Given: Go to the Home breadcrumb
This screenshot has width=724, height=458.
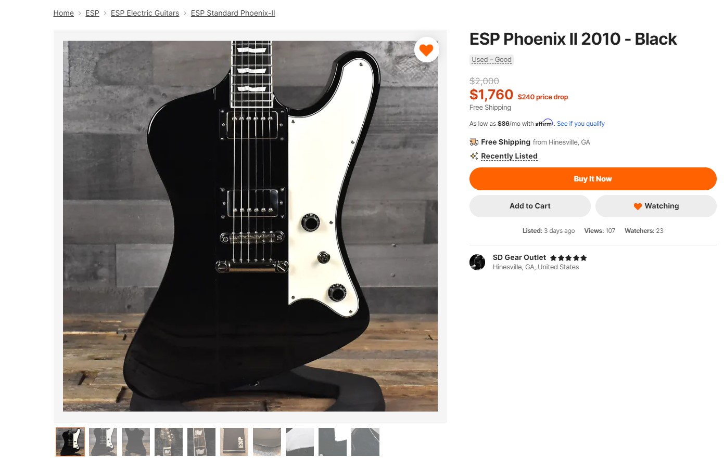Looking at the screenshot, I should click(x=63, y=13).
